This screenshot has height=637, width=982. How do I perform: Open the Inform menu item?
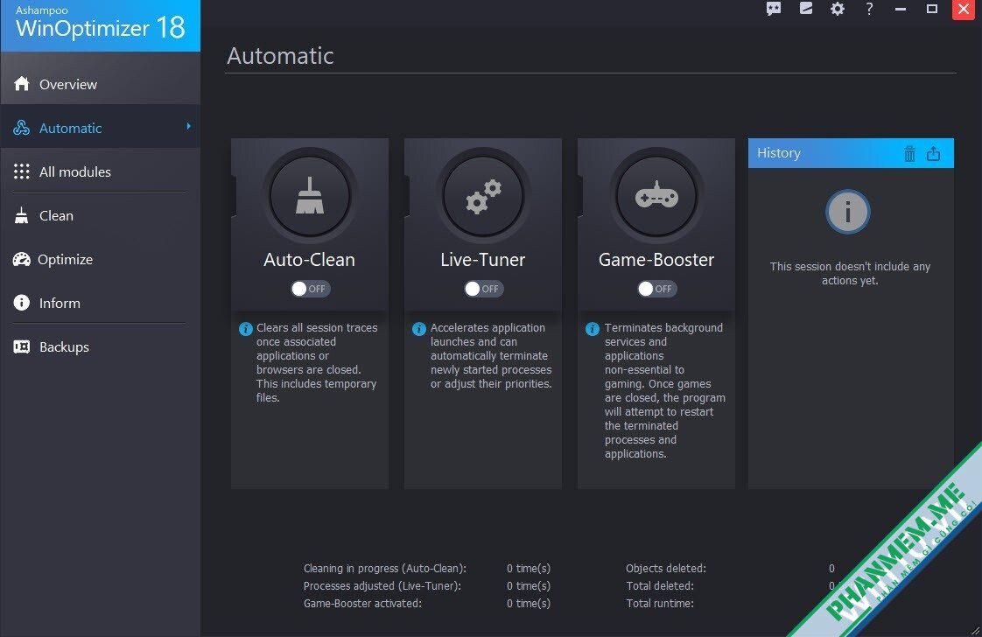pos(100,303)
